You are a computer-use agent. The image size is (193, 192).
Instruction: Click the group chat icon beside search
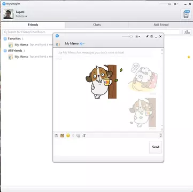[x=187, y=32]
